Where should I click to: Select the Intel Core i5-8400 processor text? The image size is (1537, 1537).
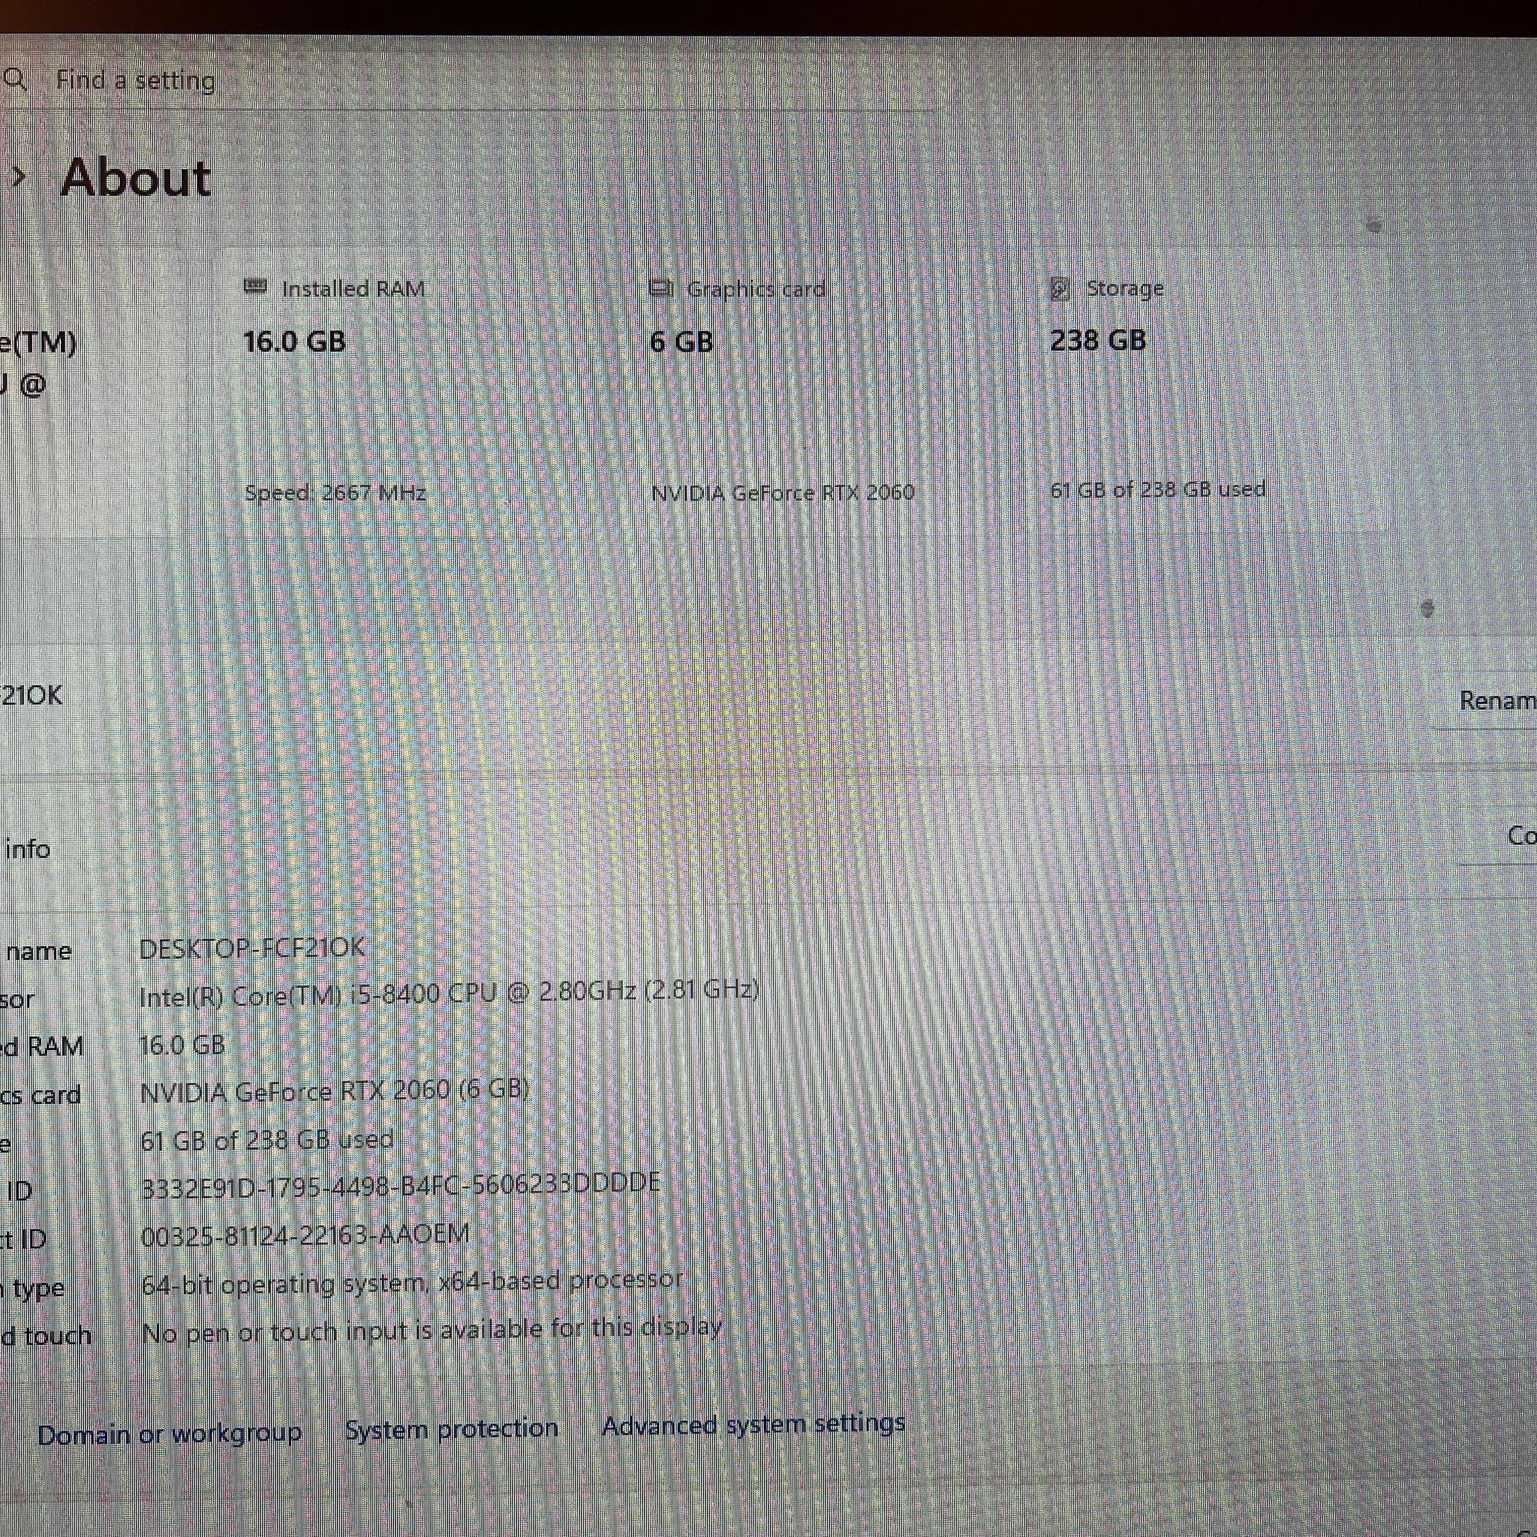450,992
